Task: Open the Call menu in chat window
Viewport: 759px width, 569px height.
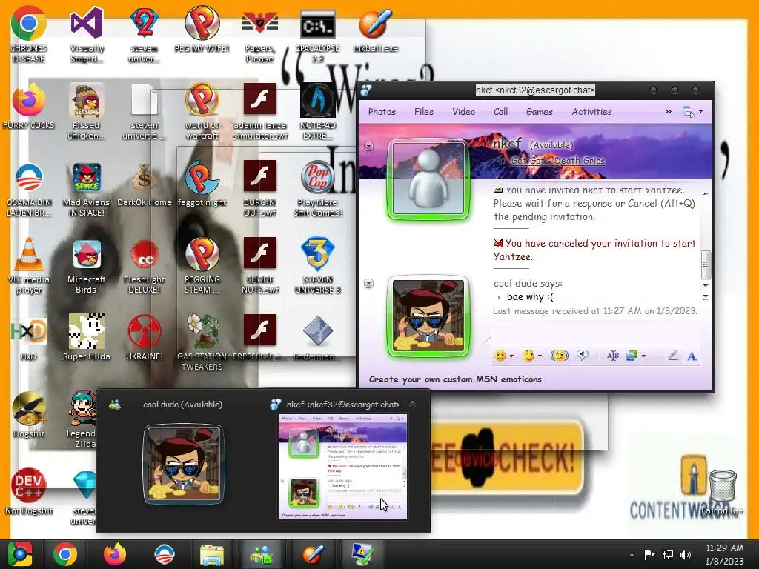Action: click(500, 112)
